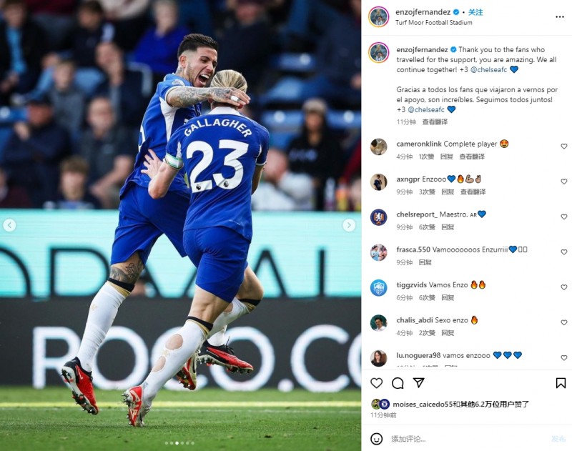This screenshot has height=451, width=572.
Task: Go to next photo with right arrow
Action: click(349, 225)
